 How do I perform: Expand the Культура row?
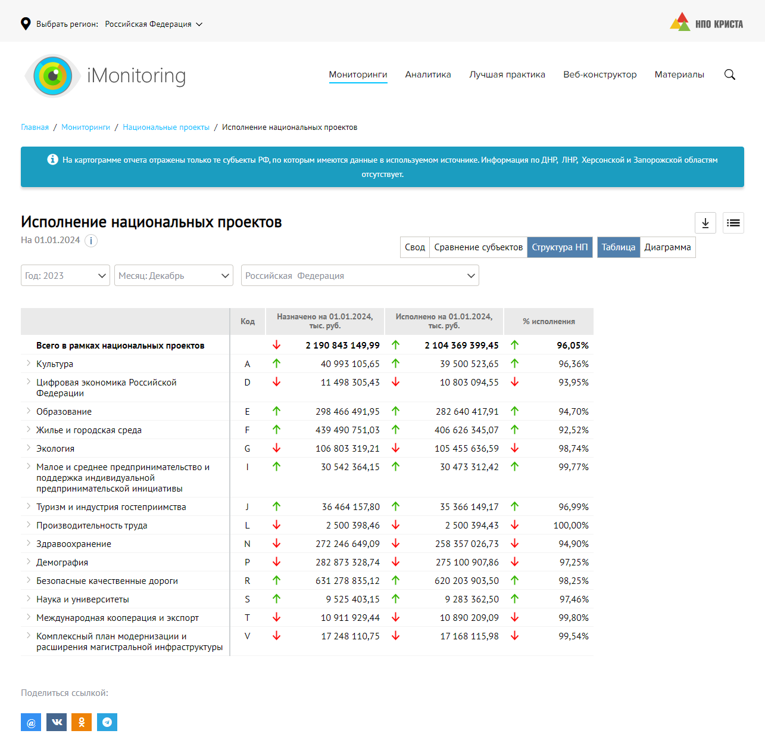pyautogui.click(x=28, y=363)
